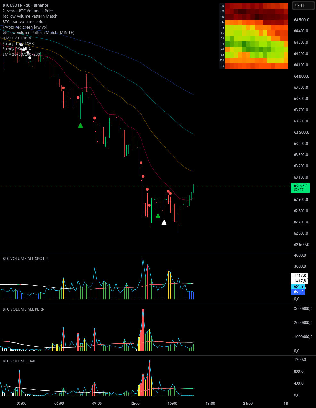Screen dimensions: 316x408
Task: Select btc low volume Pattern Match (MIN TF) label
Action: pyautogui.click(x=38, y=32)
